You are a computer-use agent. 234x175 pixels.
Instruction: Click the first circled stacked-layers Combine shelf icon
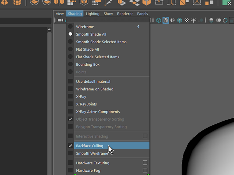tap(34, 3)
